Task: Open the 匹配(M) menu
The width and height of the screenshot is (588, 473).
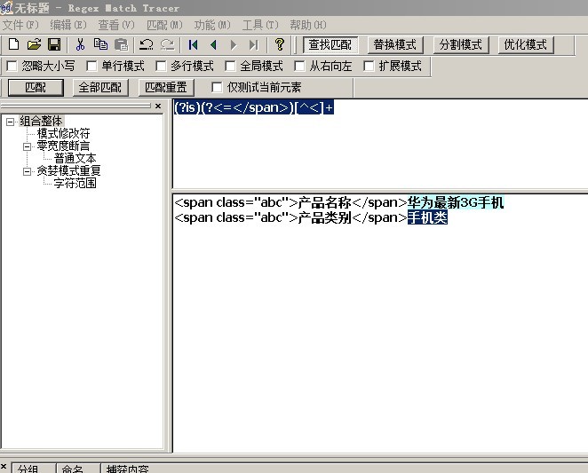Action: [163, 25]
